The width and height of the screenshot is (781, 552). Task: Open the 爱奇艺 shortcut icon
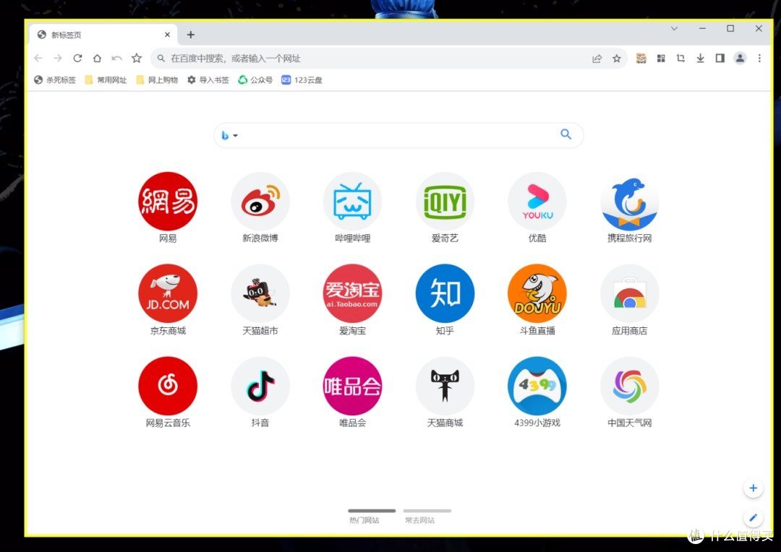coord(445,201)
